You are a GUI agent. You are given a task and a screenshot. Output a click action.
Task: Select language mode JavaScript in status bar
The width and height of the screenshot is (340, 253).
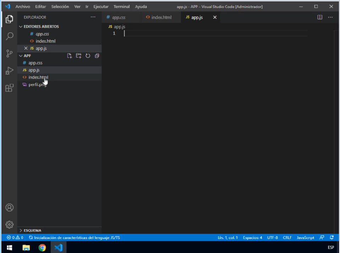pos(305,237)
